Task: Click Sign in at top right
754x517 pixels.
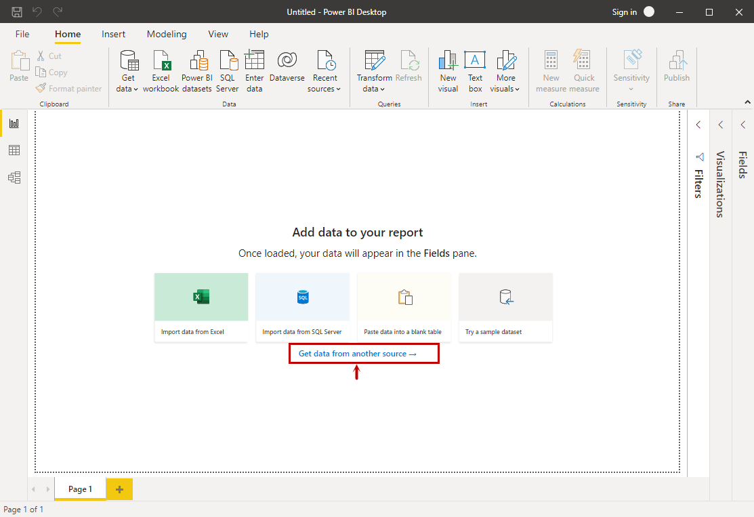Action: coord(624,12)
